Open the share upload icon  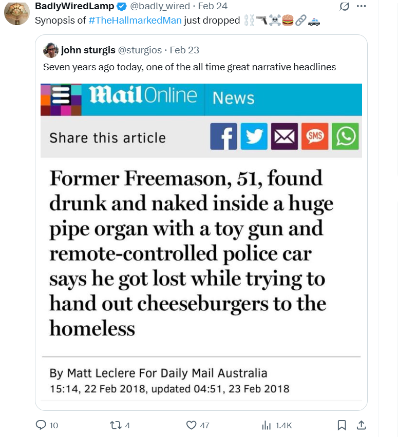pyautogui.click(x=361, y=425)
